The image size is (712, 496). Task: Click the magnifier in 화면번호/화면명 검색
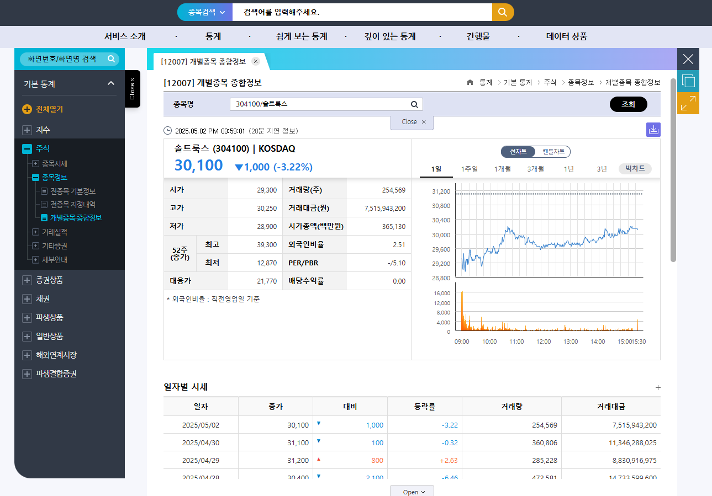click(110, 59)
